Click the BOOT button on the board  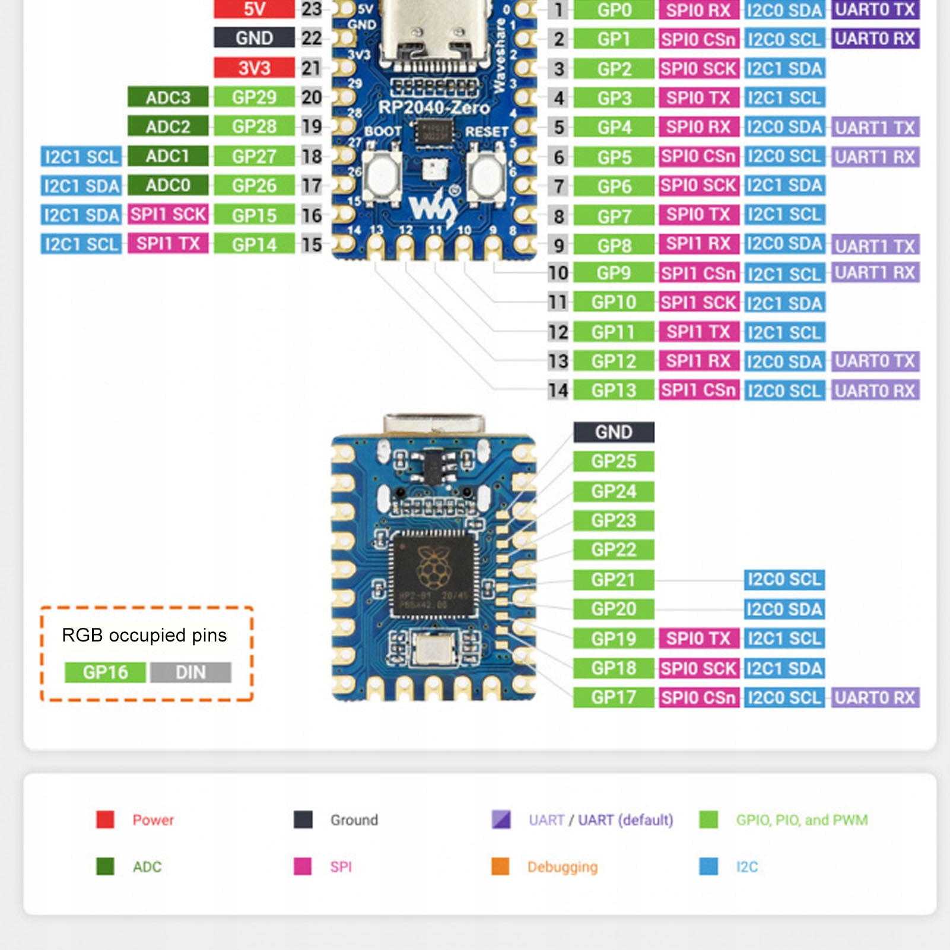pos(381,174)
